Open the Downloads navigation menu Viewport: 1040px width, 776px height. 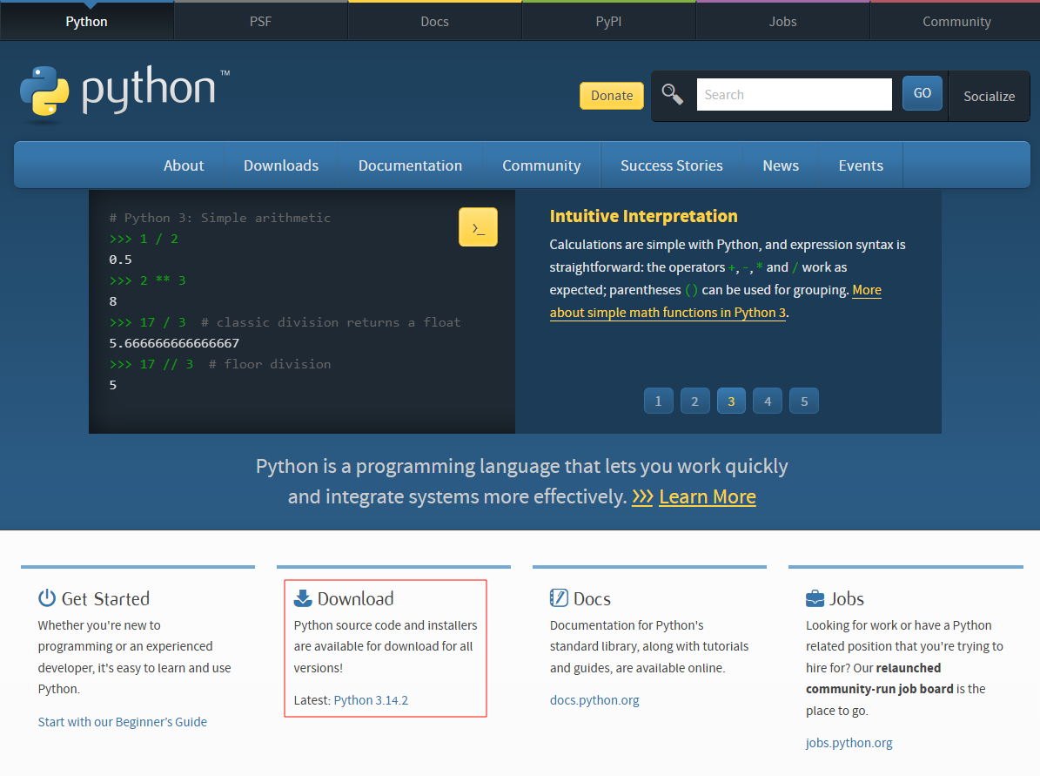(x=280, y=165)
